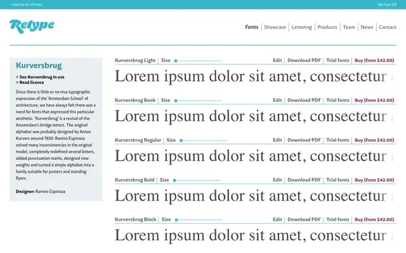Download PDF for Kurversbrug Black

pos(304,219)
